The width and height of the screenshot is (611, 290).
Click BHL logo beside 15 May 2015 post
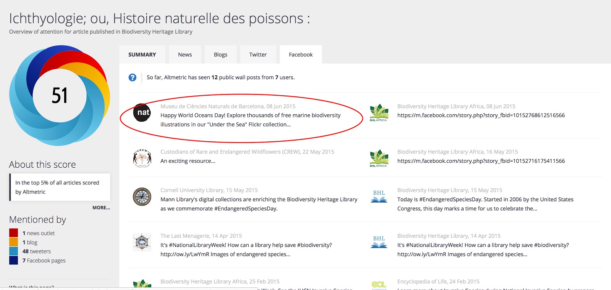(x=379, y=196)
